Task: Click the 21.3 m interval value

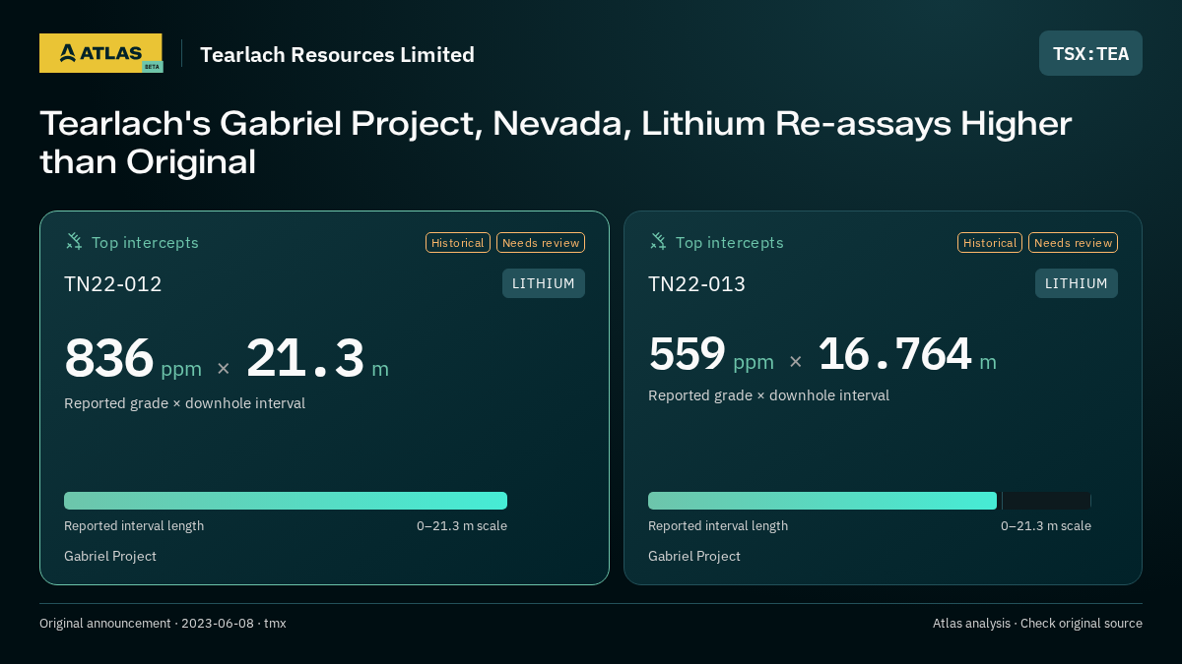Action: click(x=317, y=359)
